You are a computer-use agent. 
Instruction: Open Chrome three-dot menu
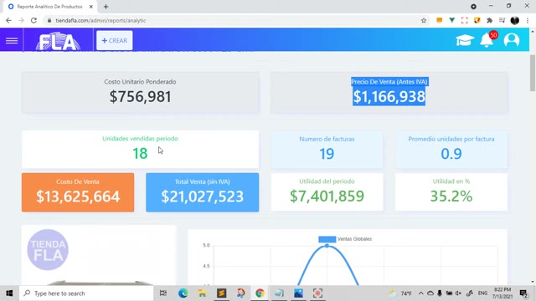point(528,20)
